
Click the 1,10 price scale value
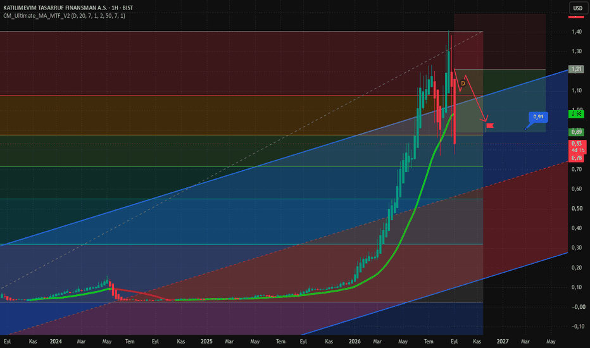point(577,90)
